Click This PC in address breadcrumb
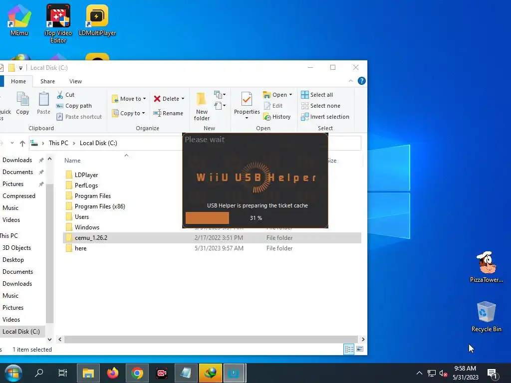This screenshot has width=511, height=383. click(x=59, y=143)
